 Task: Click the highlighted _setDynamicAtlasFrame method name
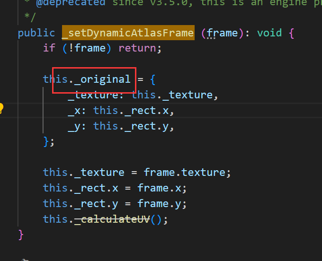pyautogui.click(x=128, y=33)
